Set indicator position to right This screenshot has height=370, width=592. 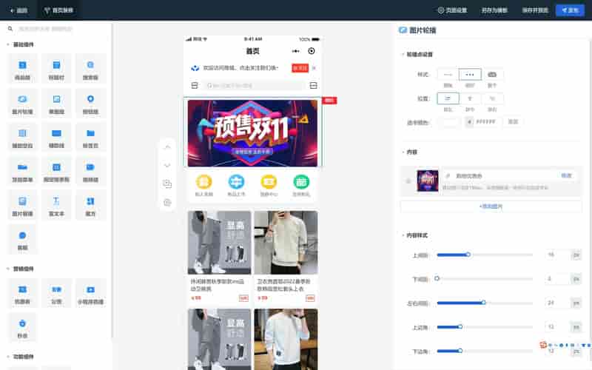pyautogui.click(x=492, y=98)
